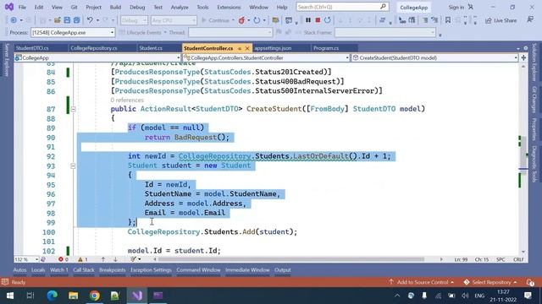This screenshot has height=304, width=542.
Task: Click the Windows Start button
Action: tap(10, 296)
